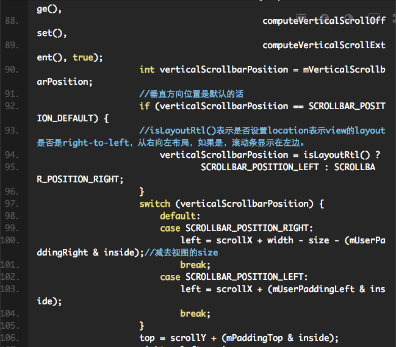The width and height of the screenshot is (396, 347).
Task: Click 'left = scrollX + width' on line 100
Action: pos(237,240)
